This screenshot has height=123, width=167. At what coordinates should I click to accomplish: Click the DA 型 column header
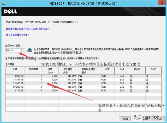pos(153,70)
